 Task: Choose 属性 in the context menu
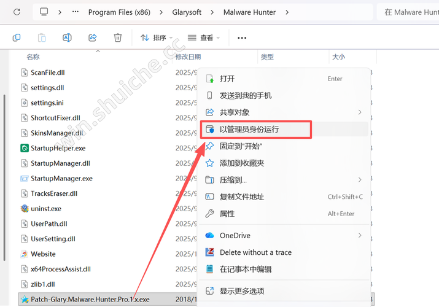[227, 214]
